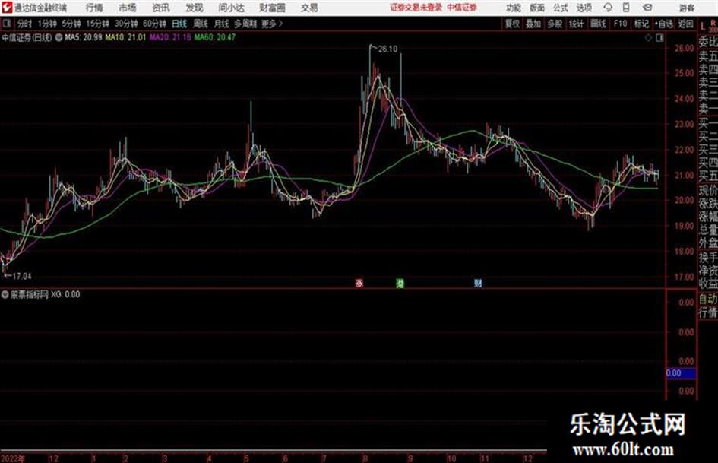Click the blue highlighted 0.00 axis value
The image size is (718, 463).
click(682, 373)
